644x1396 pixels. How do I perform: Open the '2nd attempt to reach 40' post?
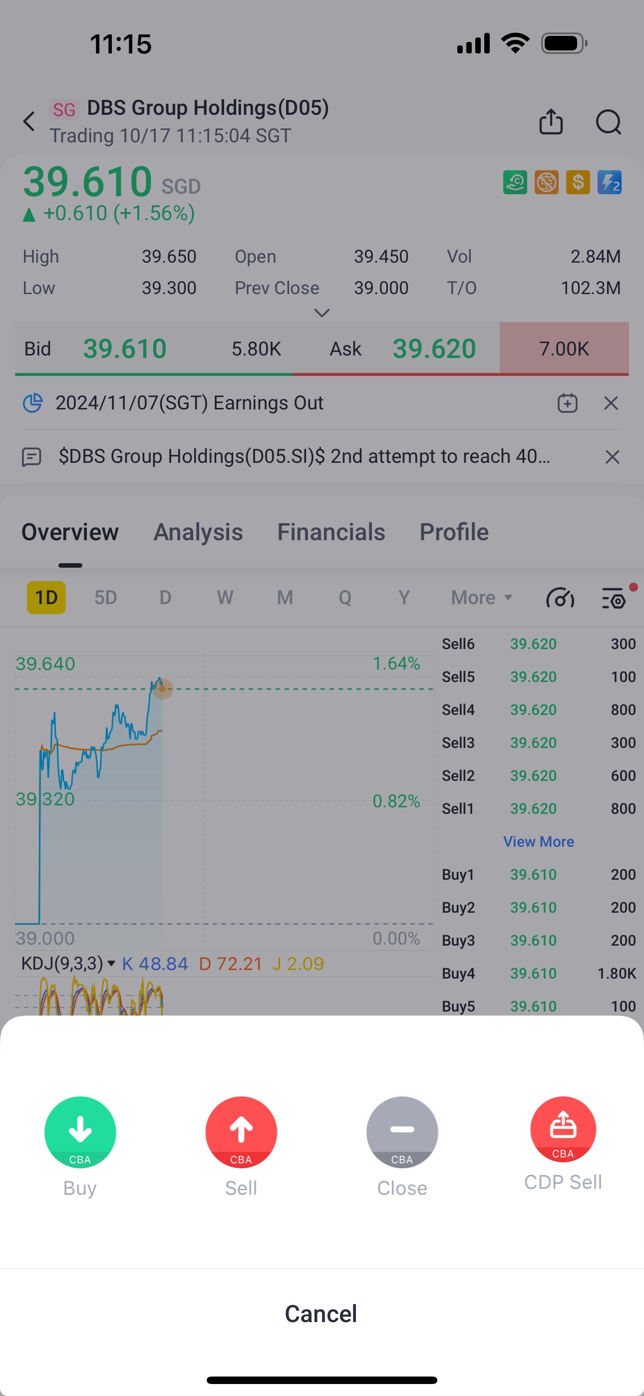[304, 457]
